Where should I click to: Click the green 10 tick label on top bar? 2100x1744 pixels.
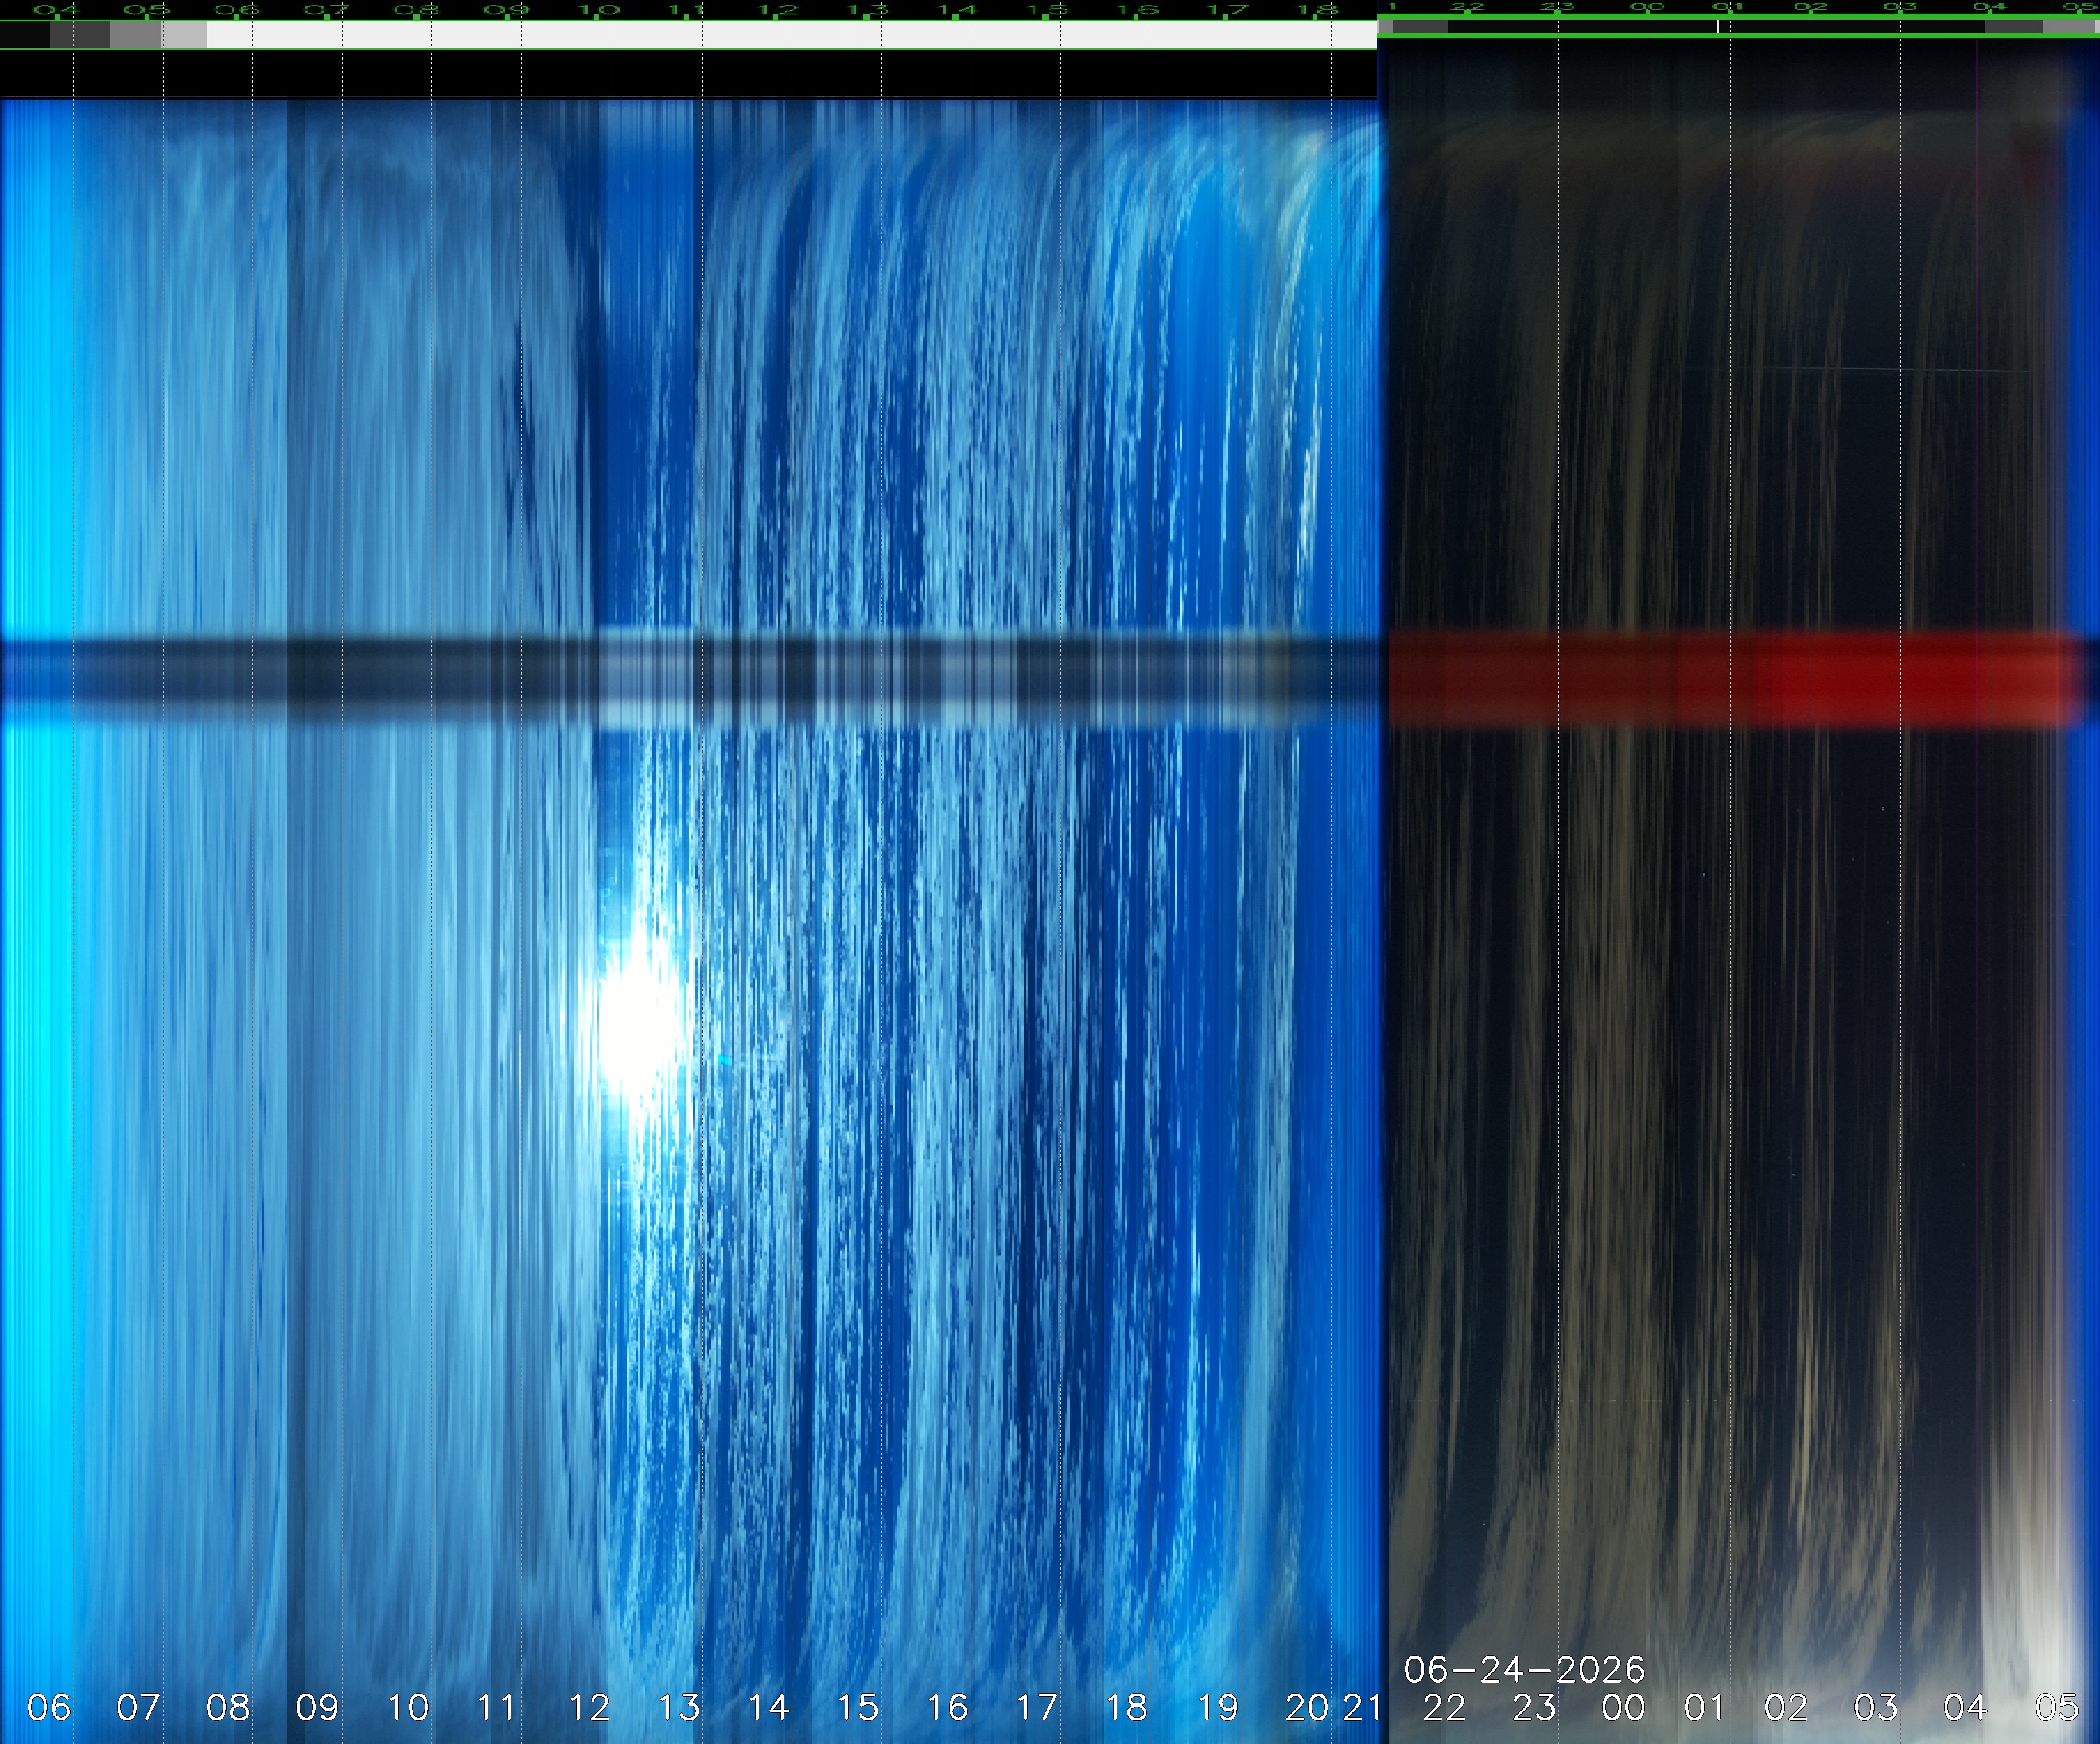[x=599, y=10]
